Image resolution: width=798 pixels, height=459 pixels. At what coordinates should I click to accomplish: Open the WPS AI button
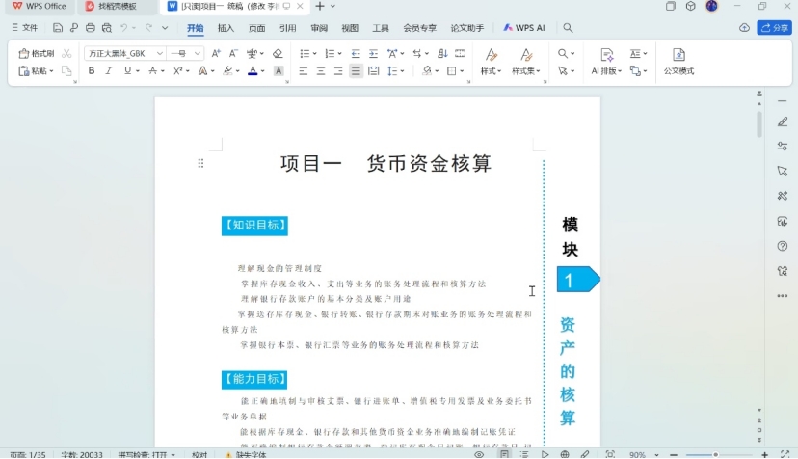point(524,28)
